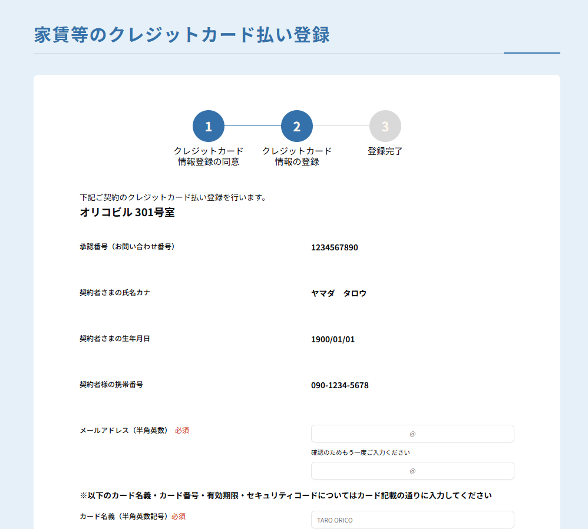Focus the email confirmation input field
Screen dimensions: 588x529
tap(412, 471)
